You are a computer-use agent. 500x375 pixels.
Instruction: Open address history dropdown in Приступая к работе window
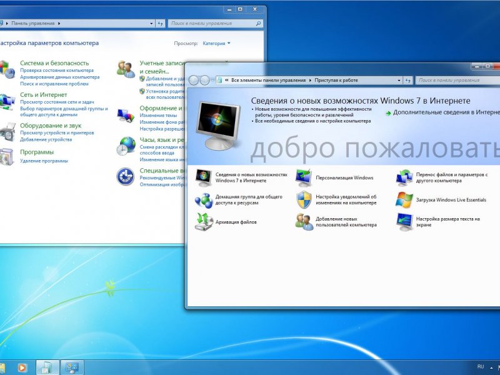399,81
